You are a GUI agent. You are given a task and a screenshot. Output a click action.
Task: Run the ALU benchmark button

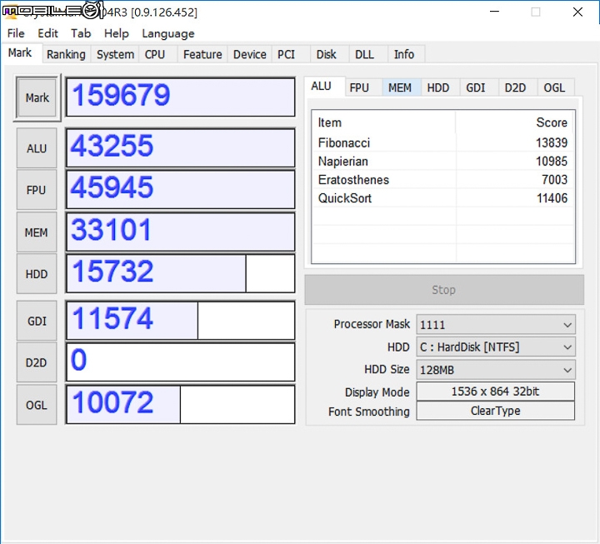(37, 148)
